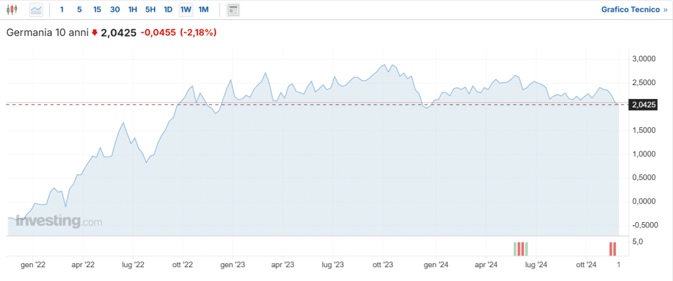Switch to the 1H interval

pos(133,10)
